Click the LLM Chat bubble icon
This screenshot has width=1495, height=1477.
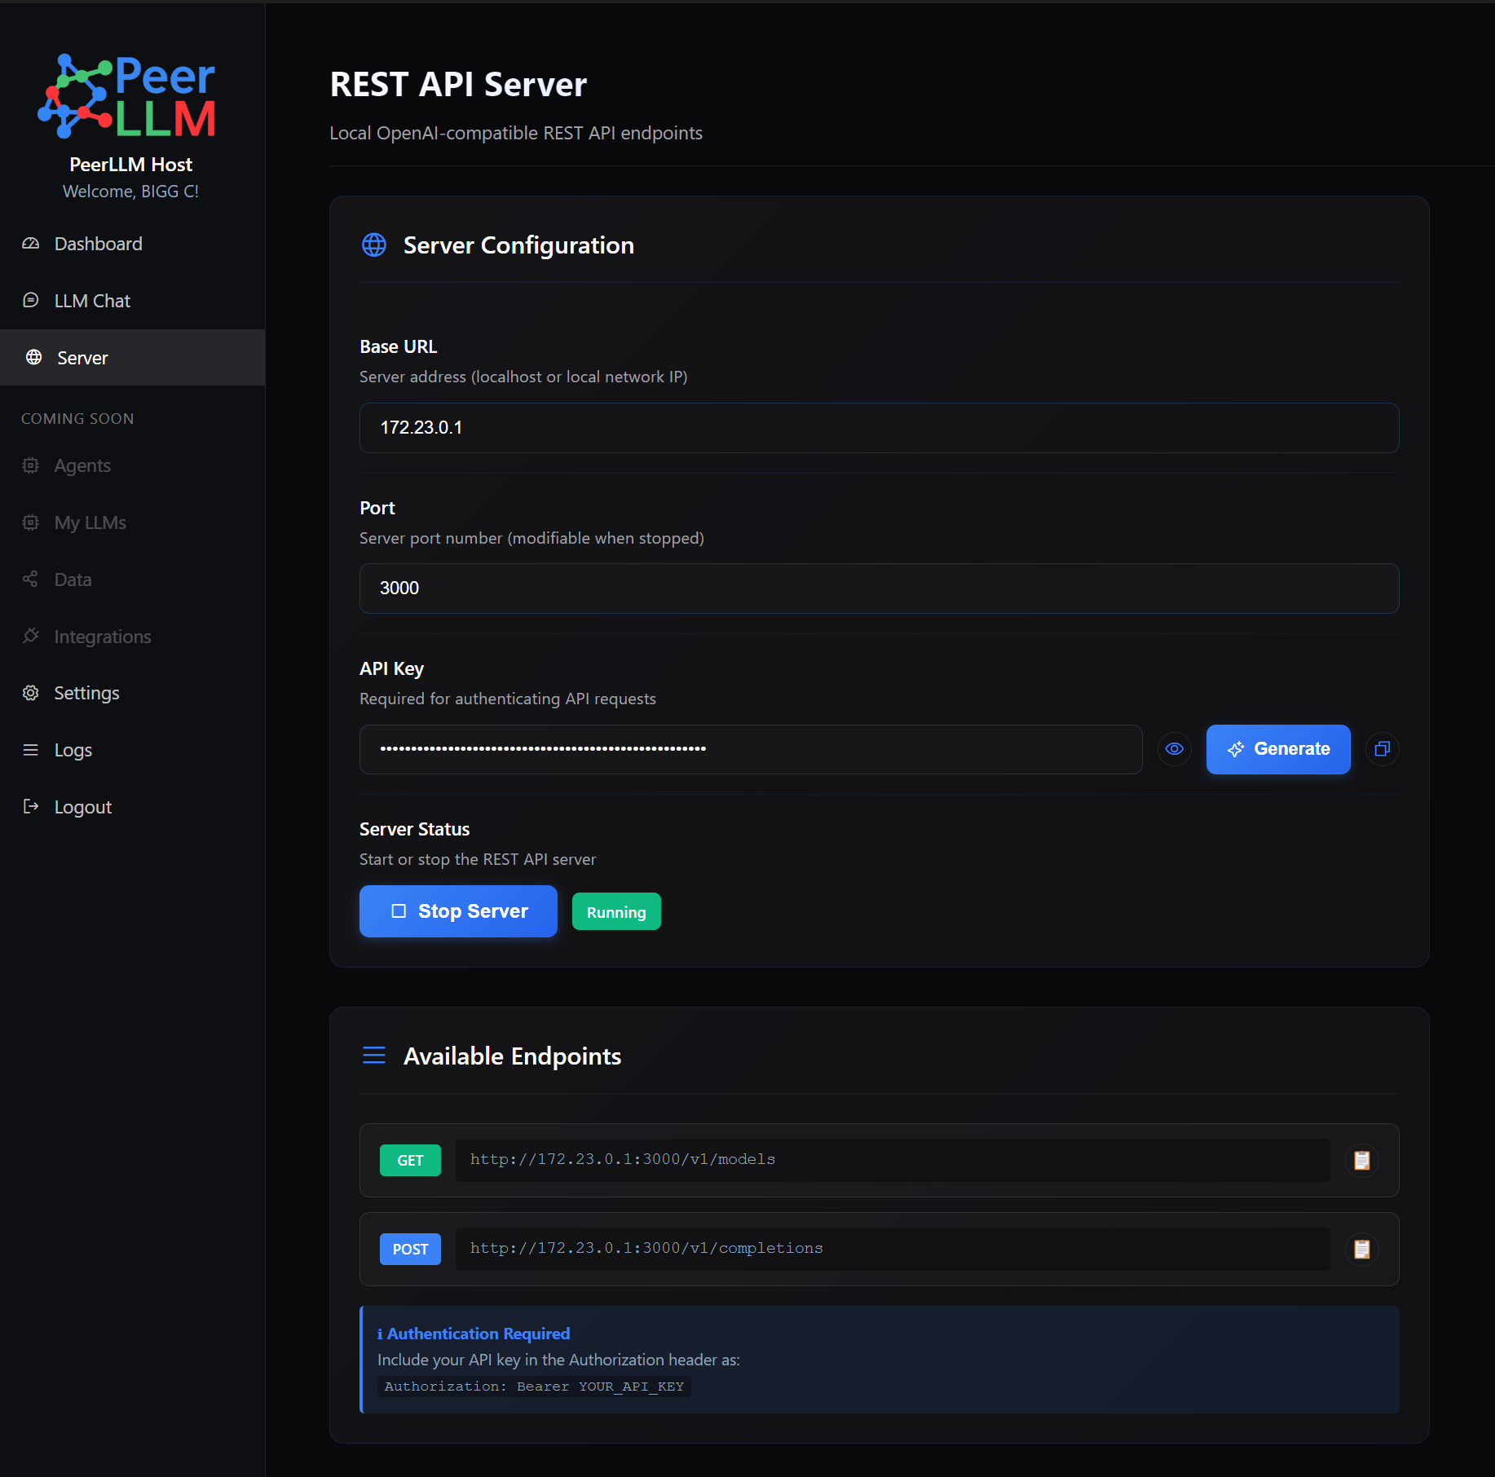(x=31, y=301)
